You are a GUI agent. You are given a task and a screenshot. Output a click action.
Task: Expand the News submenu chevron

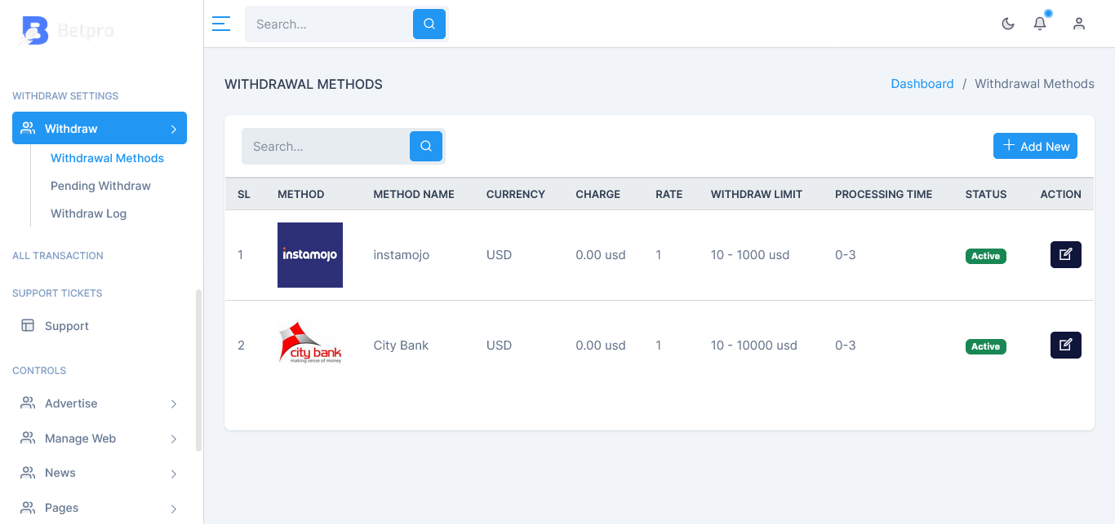point(174,473)
